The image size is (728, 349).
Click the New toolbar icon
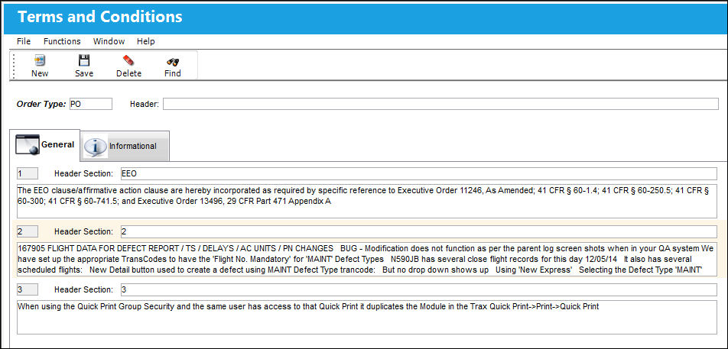pyautogui.click(x=40, y=61)
